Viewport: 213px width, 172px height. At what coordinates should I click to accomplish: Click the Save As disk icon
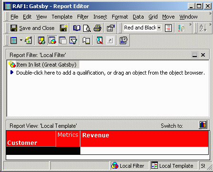[63, 28]
